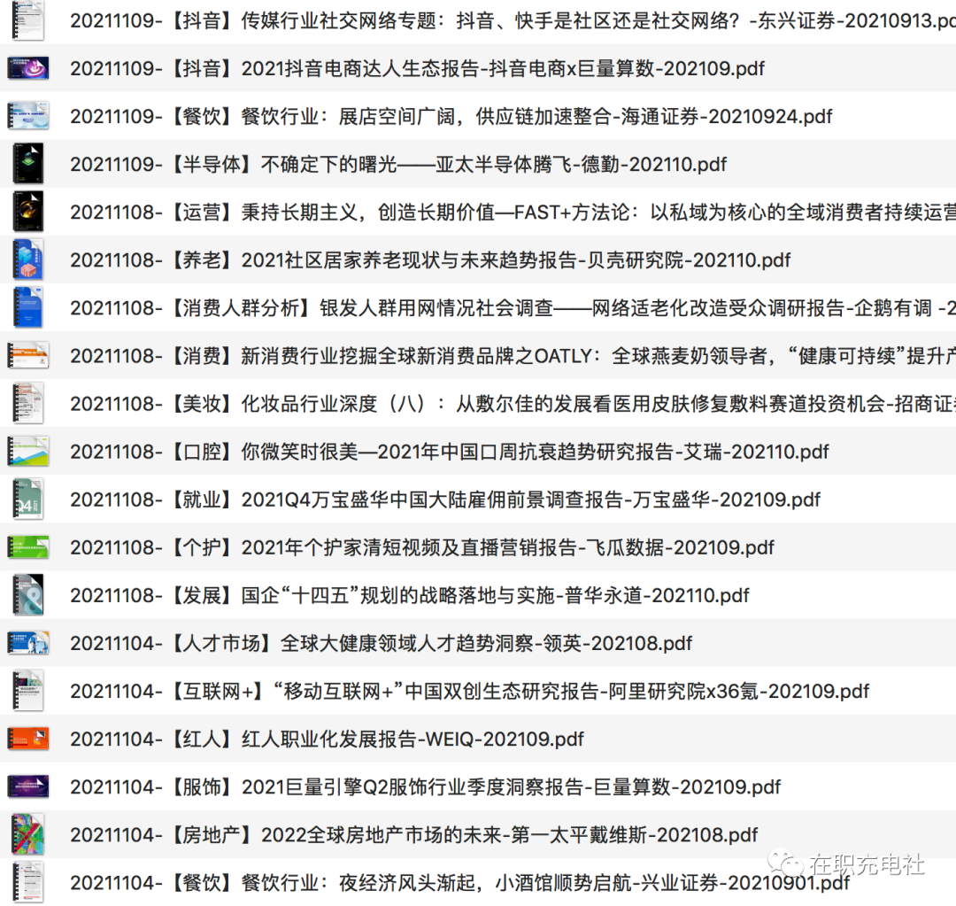Select file name '2022全球房地产市场的未来-第一太平戴维斯-202108.pdf'
Screen dimensions: 956x906
(x=510, y=835)
